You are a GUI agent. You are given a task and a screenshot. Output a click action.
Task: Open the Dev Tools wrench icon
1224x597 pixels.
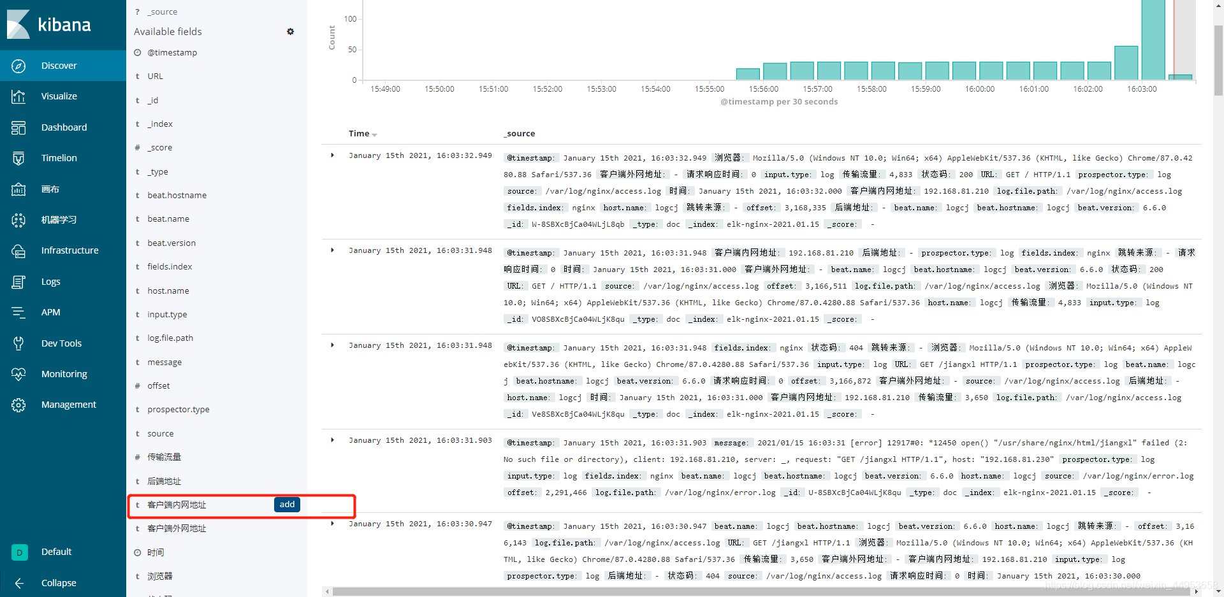coord(18,343)
